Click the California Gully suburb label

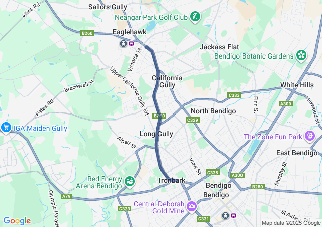(167, 81)
